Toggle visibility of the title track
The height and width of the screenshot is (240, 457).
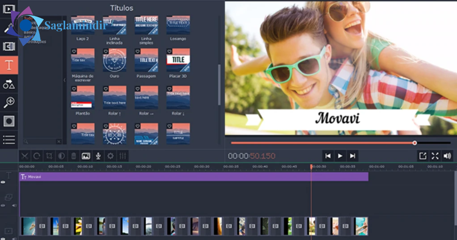coord(3,182)
